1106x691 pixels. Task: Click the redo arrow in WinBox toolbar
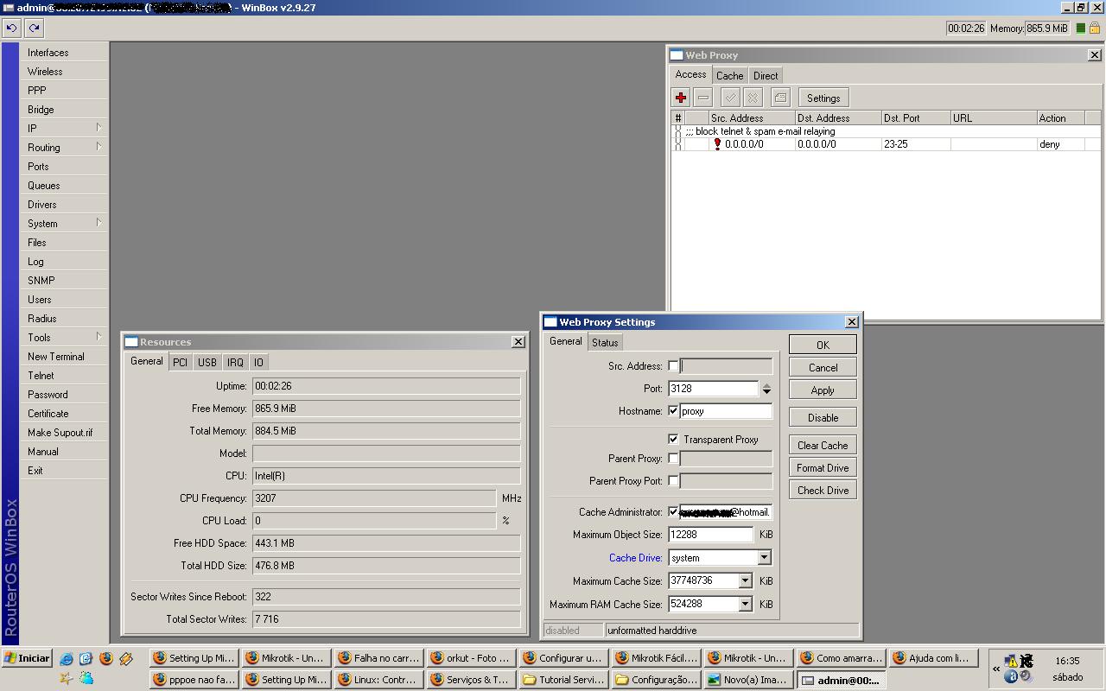coord(34,28)
